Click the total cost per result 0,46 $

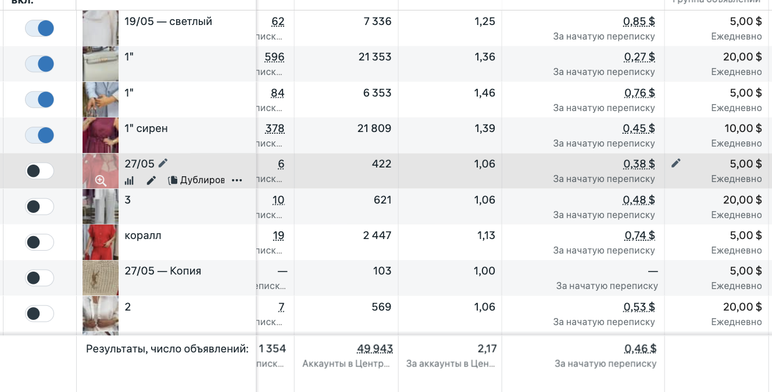[x=640, y=349]
